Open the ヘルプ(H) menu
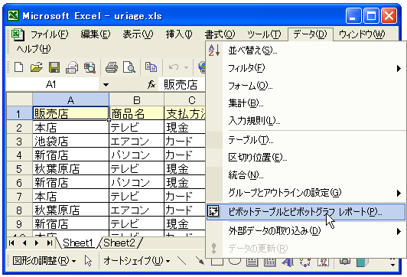This screenshot has height=277, width=407. click(x=34, y=49)
